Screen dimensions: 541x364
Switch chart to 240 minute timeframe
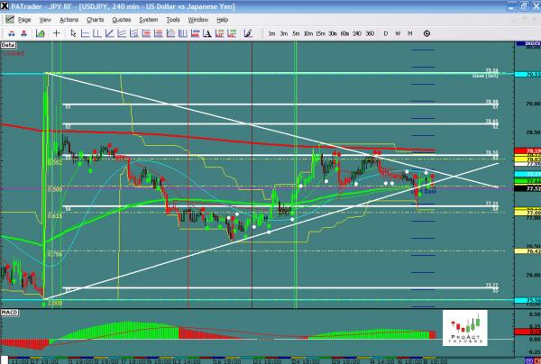[x=355, y=33]
